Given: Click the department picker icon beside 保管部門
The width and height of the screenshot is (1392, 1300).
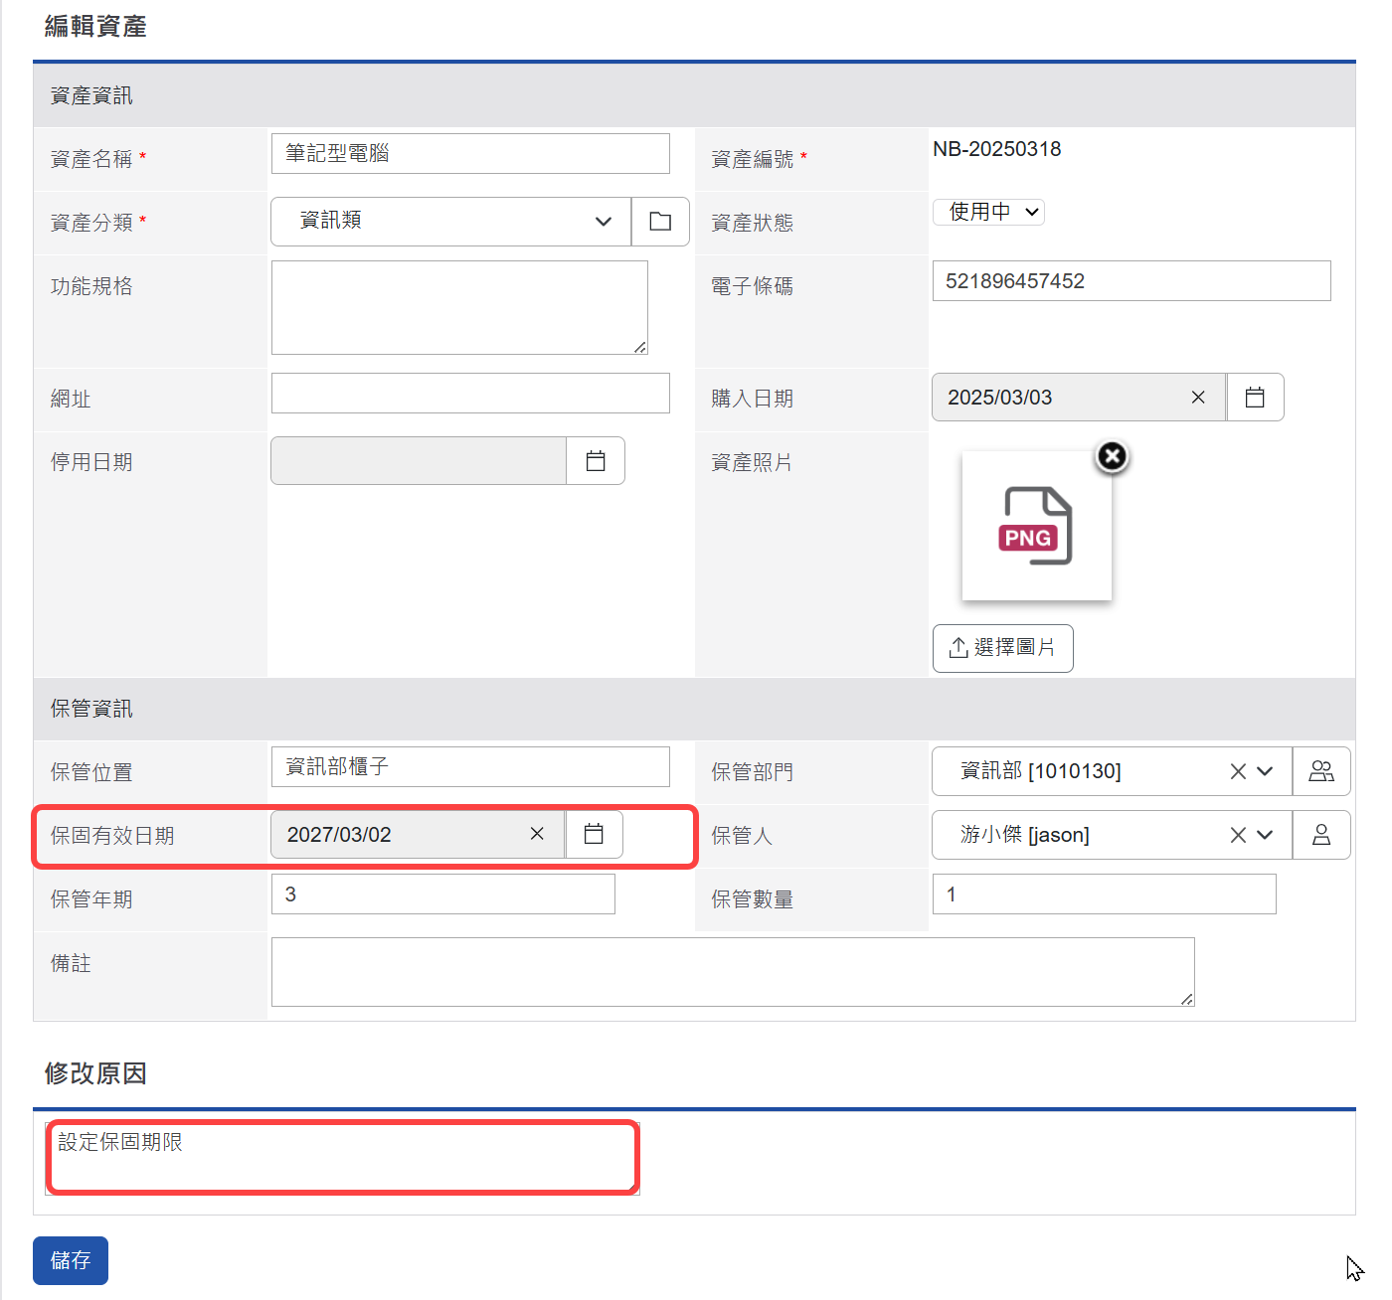Looking at the screenshot, I should 1321,771.
